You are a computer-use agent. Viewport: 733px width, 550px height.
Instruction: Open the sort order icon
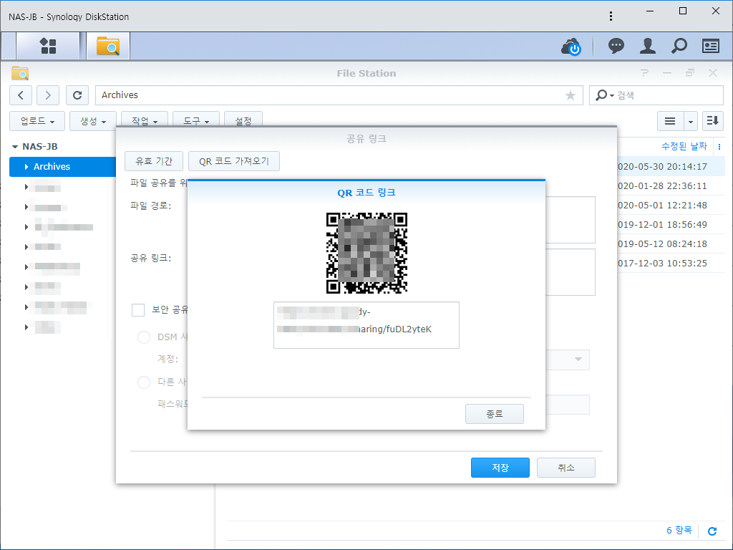712,121
